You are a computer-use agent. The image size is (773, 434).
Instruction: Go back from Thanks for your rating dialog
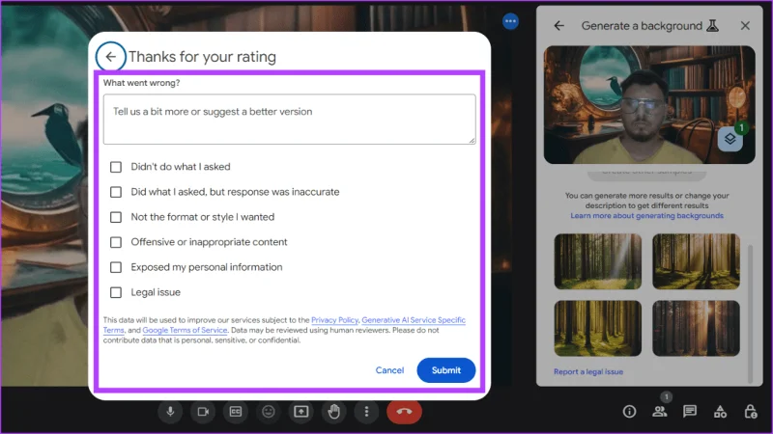point(110,57)
